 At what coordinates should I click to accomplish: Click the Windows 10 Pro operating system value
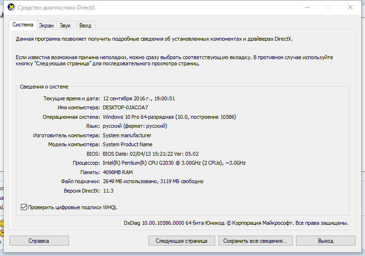point(169,117)
